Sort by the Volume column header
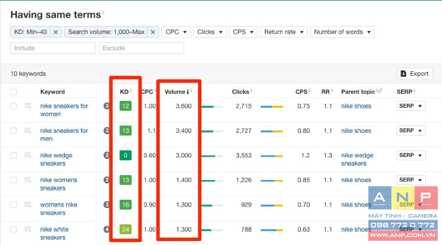The width and height of the screenshot is (442, 245). (177, 92)
